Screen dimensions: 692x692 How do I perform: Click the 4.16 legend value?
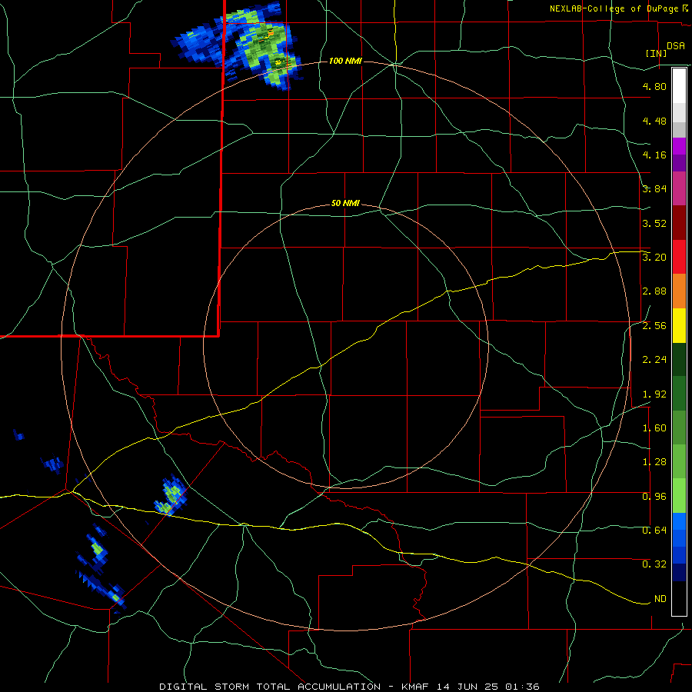[x=654, y=155]
